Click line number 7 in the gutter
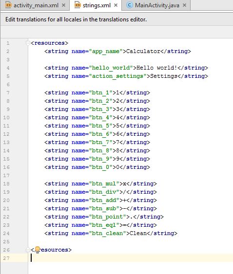Screen dimensions: 233x274 8,92
